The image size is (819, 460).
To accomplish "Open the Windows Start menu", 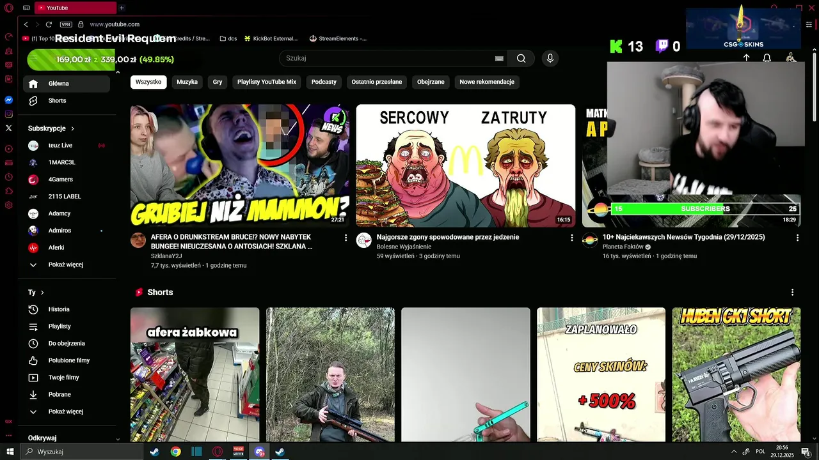I will (10, 452).
